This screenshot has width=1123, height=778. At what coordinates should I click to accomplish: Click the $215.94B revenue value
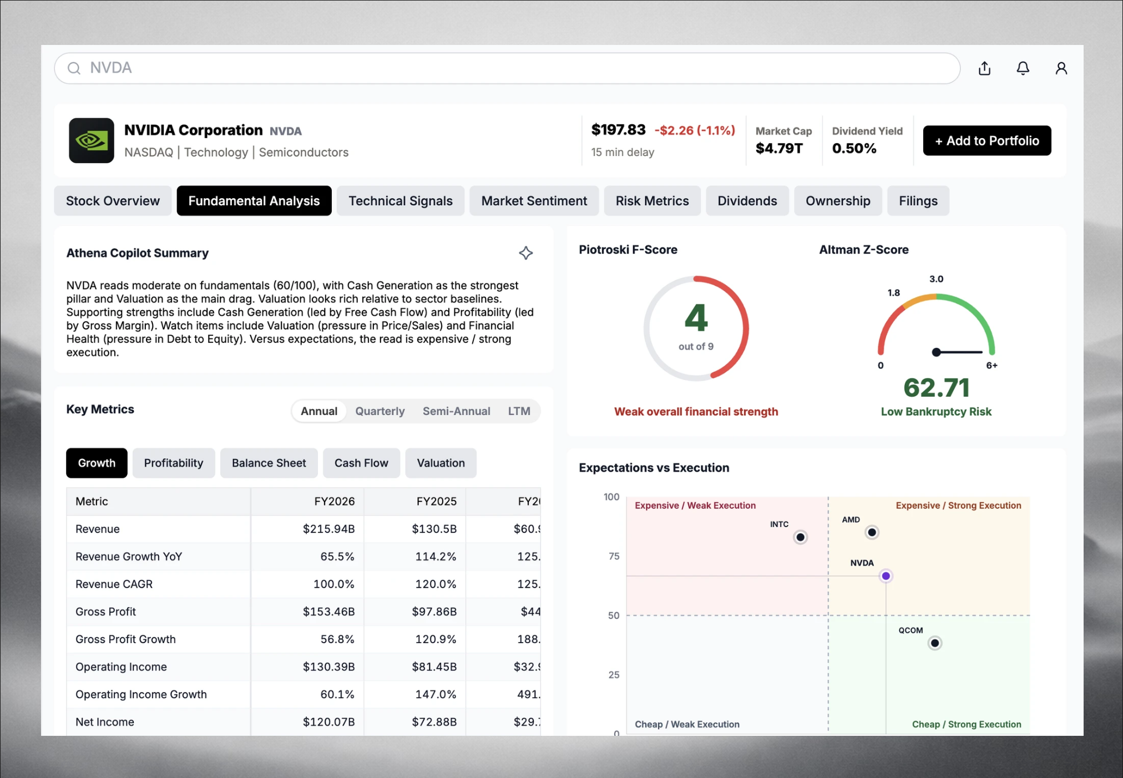pyautogui.click(x=328, y=529)
